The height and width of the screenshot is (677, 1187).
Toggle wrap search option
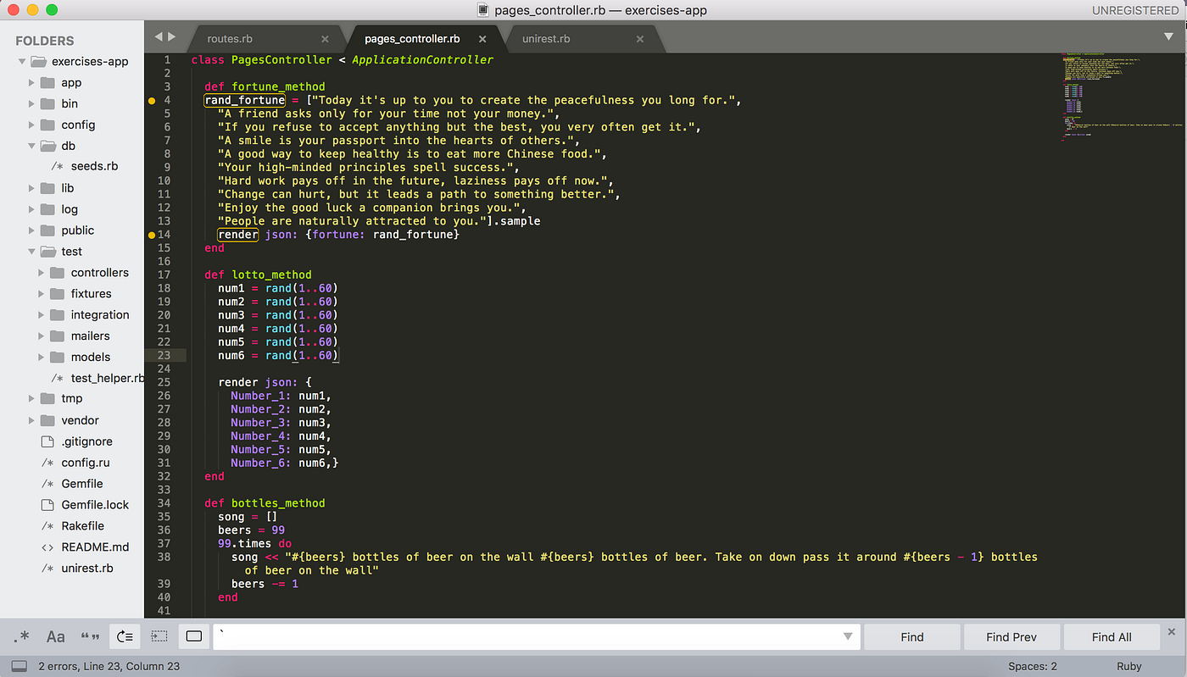pos(125,636)
